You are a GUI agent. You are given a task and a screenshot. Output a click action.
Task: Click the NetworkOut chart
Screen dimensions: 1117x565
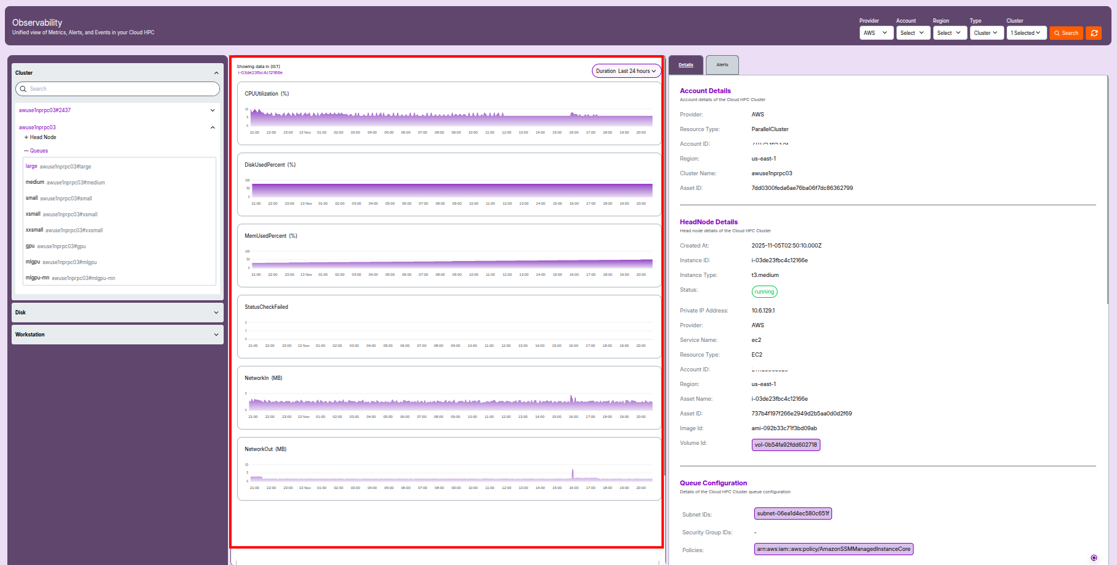click(449, 469)
